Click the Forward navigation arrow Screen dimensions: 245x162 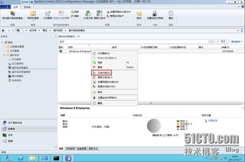point(8,30)
